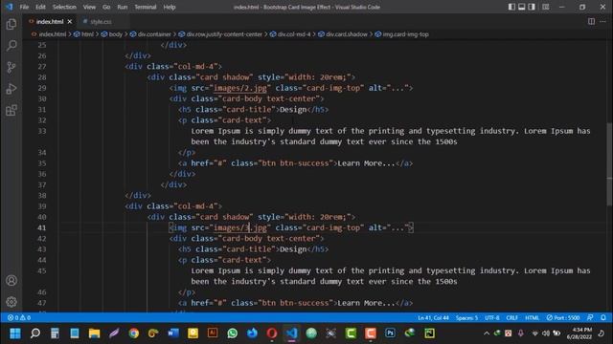Expand the index.html breadcrumb
The image size is (613, 344).
(53, 34)
